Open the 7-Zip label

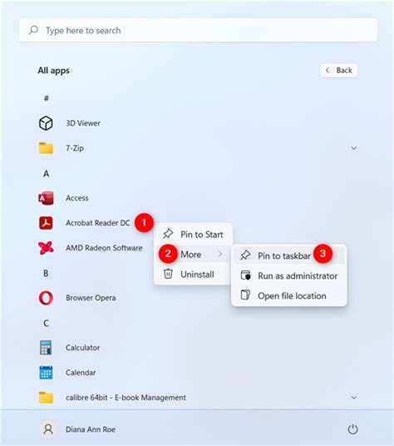pos(75,148)
